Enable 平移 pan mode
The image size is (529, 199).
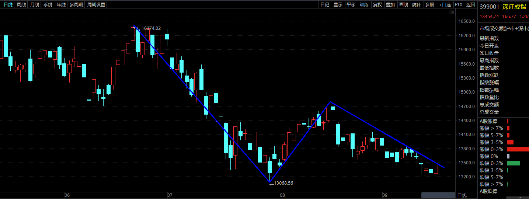(x=351, y=5)
